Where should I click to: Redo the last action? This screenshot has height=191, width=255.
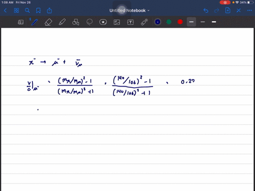[216, 11]
